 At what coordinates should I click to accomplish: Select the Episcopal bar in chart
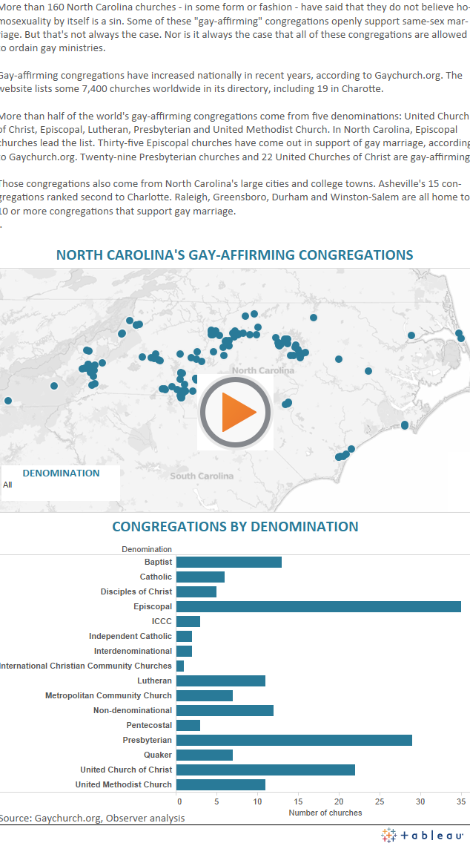point(318,606)
